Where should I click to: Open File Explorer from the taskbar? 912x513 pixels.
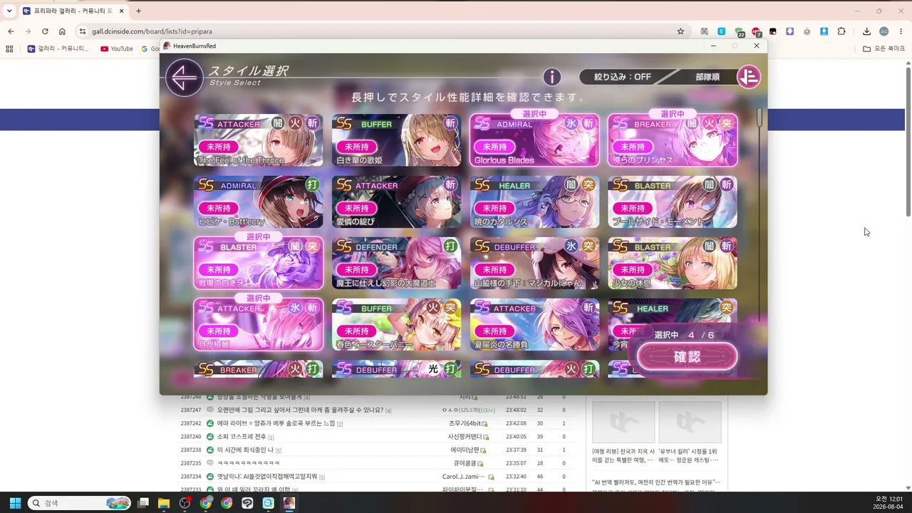click(164, 503)
